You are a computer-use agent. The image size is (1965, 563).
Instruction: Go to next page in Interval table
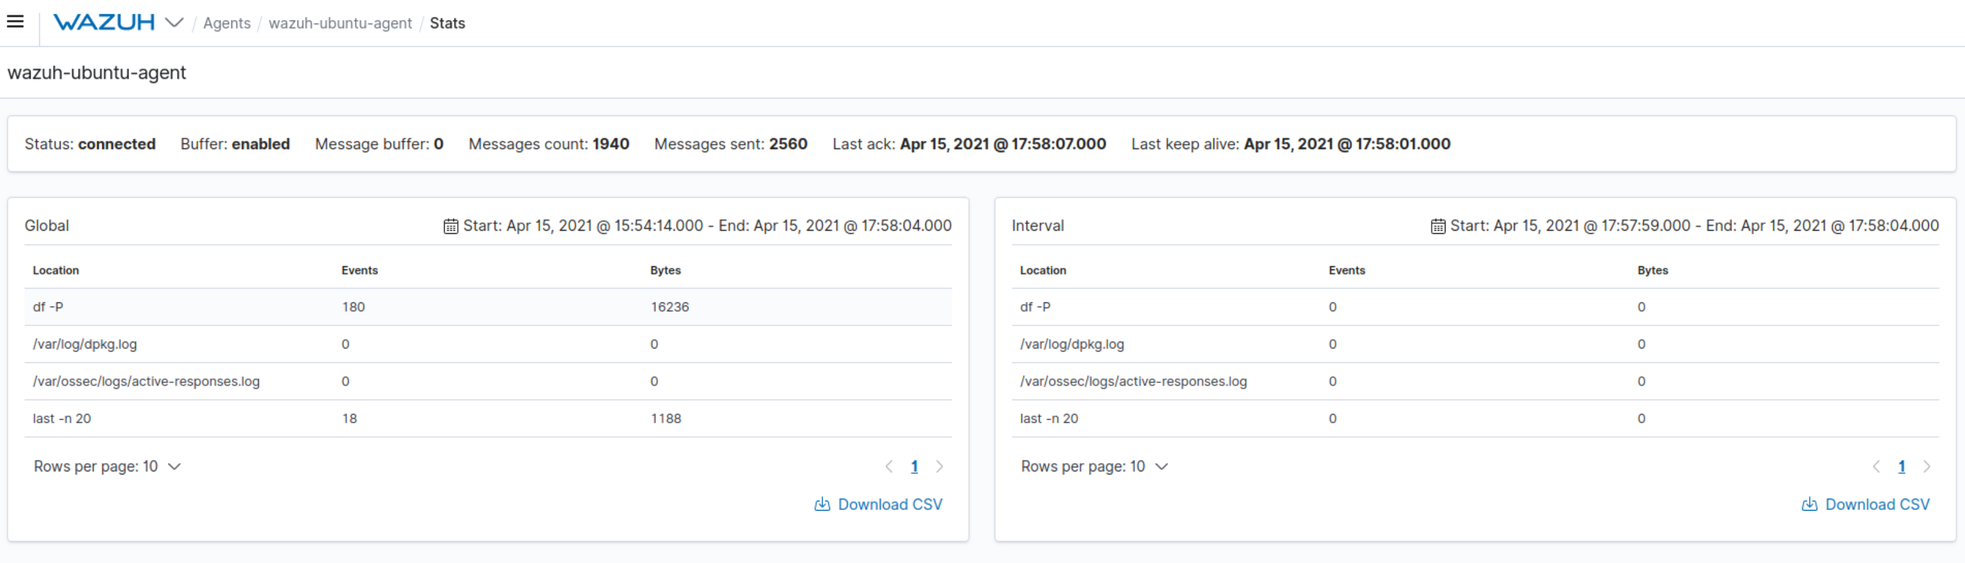tap(1926, 467)
